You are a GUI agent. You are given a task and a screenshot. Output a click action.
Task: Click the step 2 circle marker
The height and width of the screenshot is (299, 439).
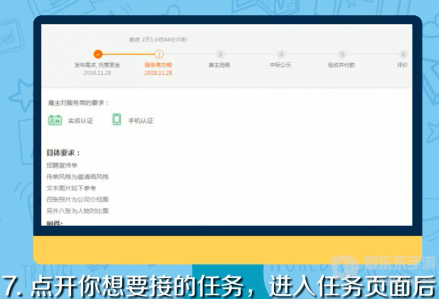tap(159, 54)
